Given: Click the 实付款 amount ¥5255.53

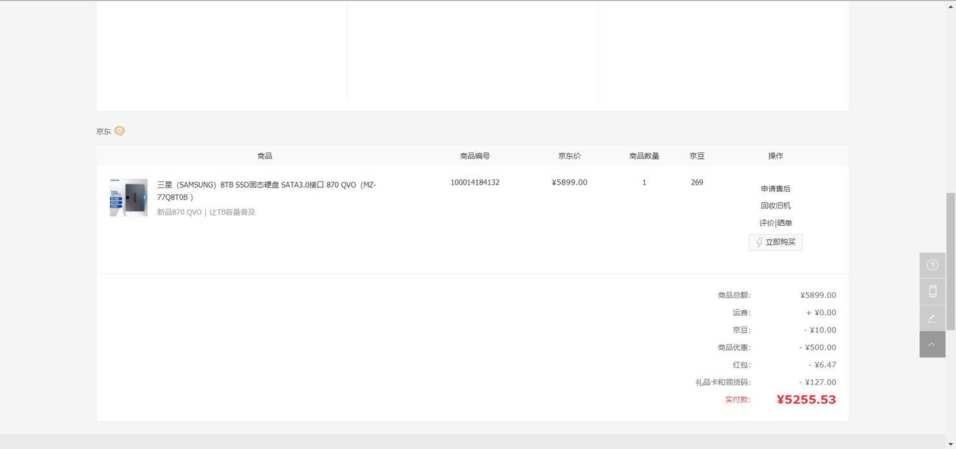Looking at the screenshot, I should [807, 399].
